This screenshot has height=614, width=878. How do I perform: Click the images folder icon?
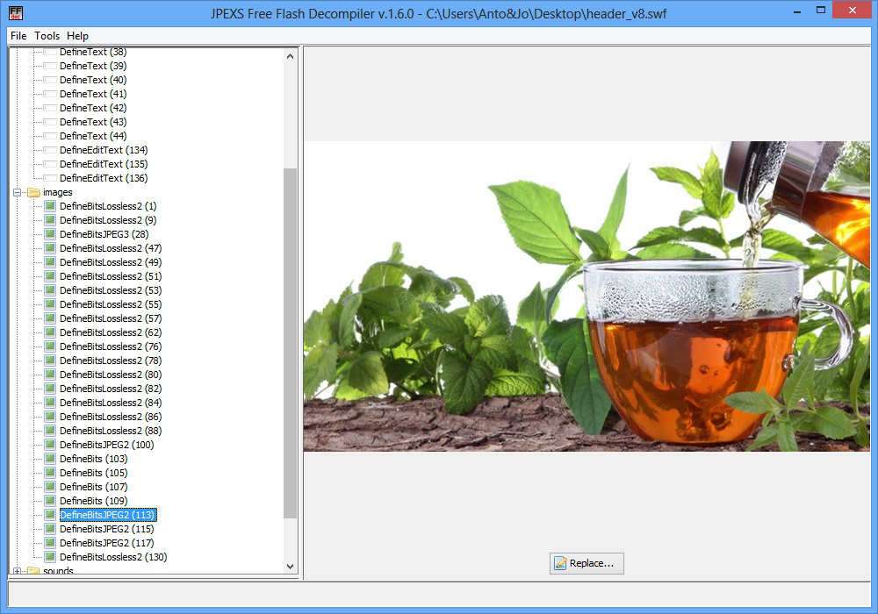[33, 192]
